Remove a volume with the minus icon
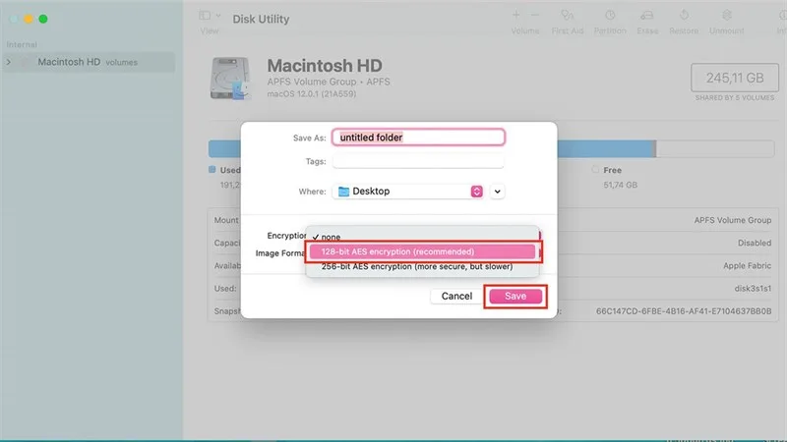 pyautogui.click(x=535, y=16)
